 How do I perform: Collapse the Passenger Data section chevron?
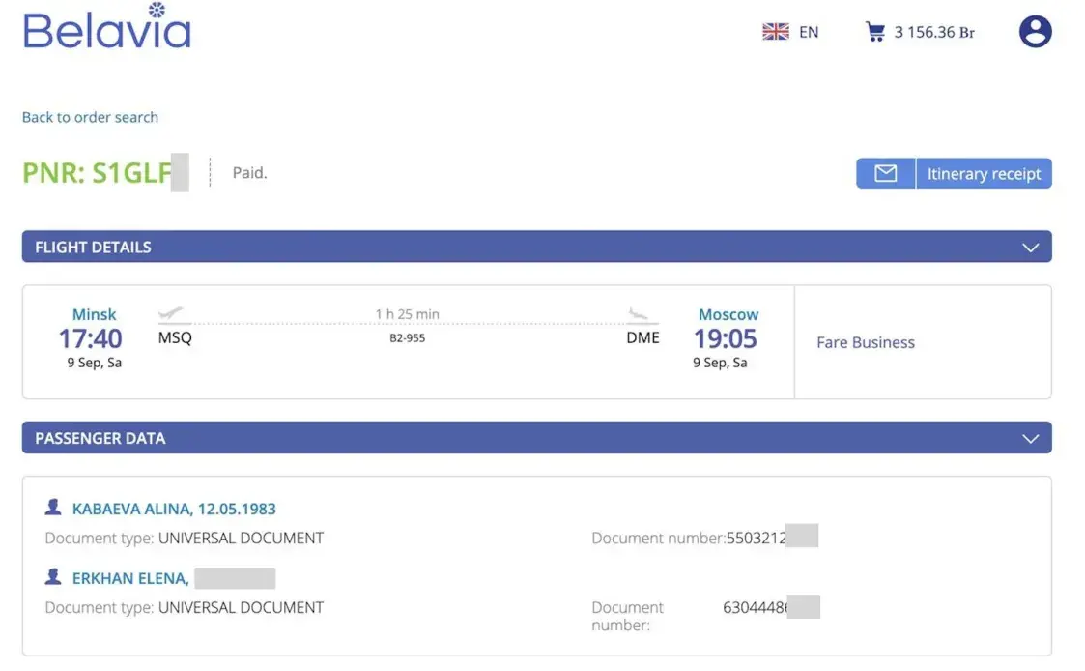coord(1030,438)
